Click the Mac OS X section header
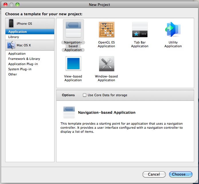The width and height of the screenshot is (199, 184). [x=30, y=45]
